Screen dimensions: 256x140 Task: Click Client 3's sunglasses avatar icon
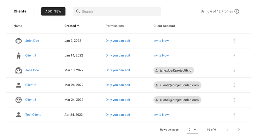click(19, 100)
